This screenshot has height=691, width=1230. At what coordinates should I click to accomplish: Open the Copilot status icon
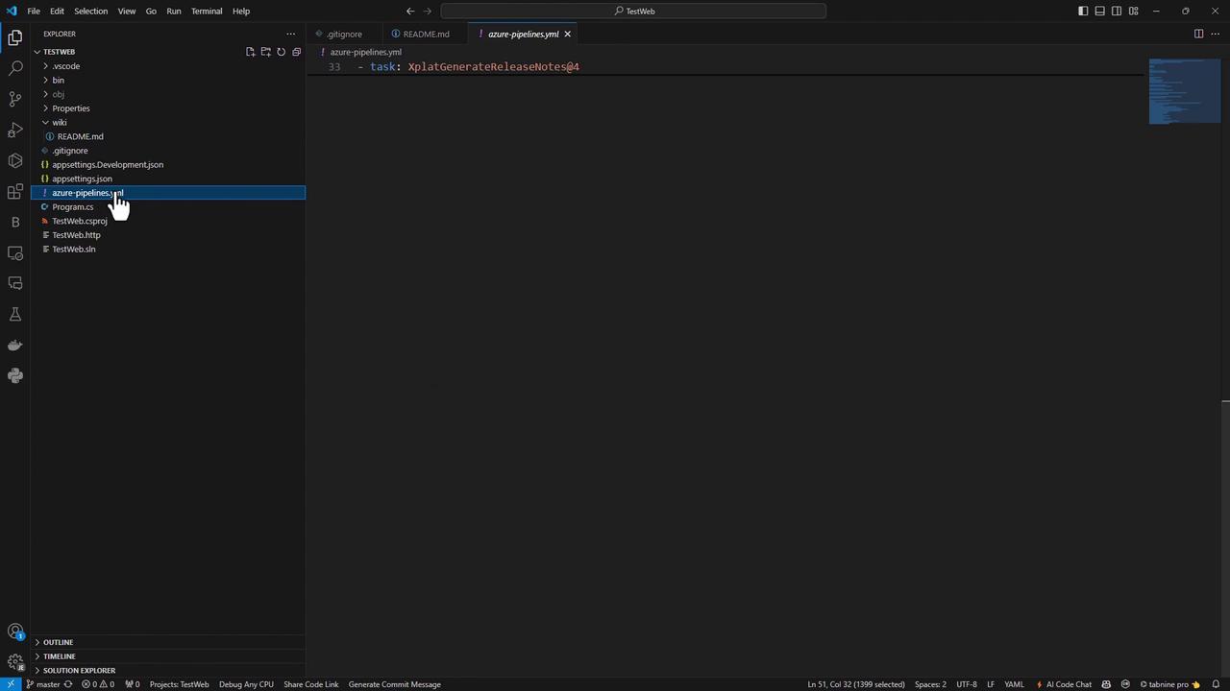click(x=1106, y=684)
